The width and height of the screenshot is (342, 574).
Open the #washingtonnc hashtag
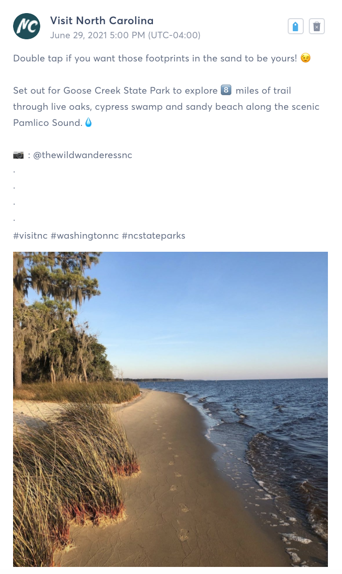point(83,236)
